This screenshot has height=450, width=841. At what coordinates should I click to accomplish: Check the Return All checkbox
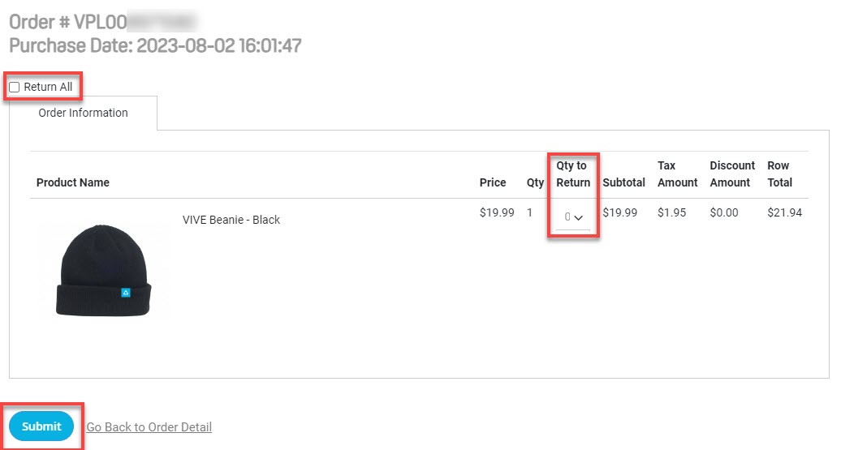(15, 87)
